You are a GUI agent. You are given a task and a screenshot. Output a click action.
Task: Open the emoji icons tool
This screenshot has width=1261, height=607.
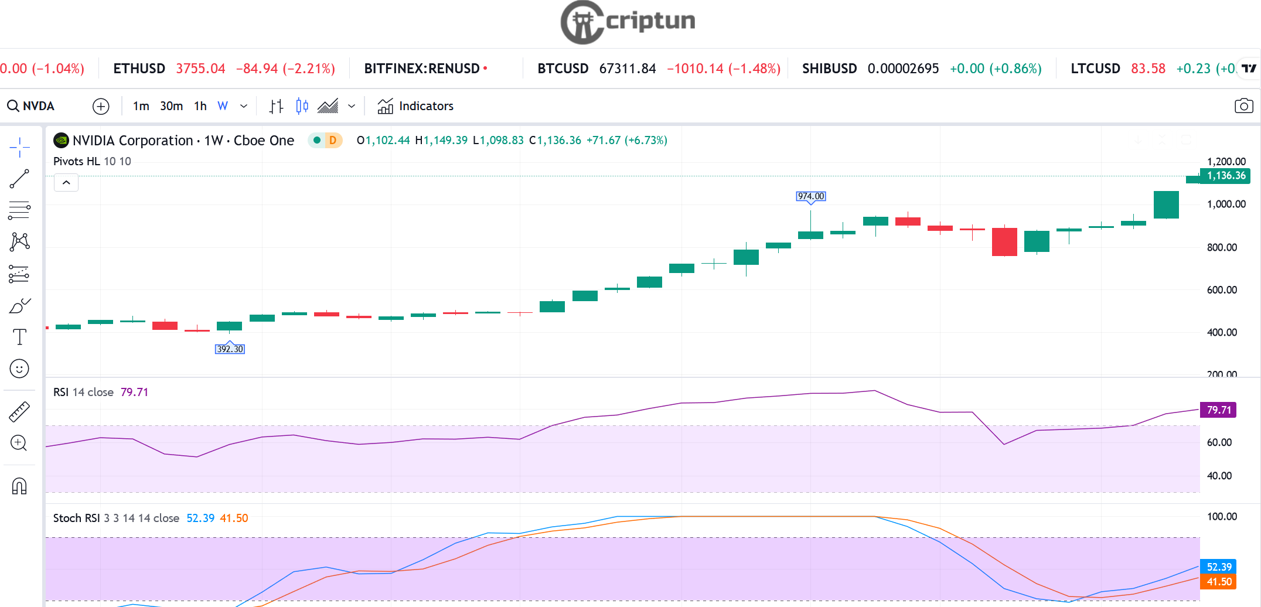click(x=19, y=369)
